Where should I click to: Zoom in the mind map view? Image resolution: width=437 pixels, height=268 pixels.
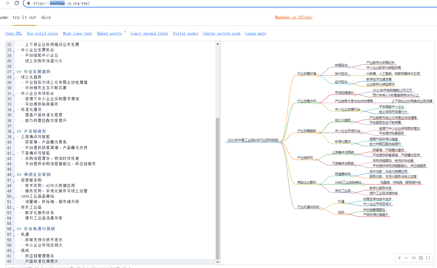(x=399, y=258)
